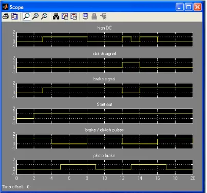The width and height of the screenshot is (207, 193).
Task: Click the time axis tick label 6
Action: [69, 178]
